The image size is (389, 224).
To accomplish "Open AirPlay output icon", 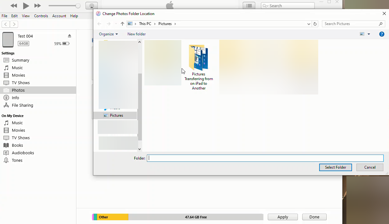I will pos(91,6).
